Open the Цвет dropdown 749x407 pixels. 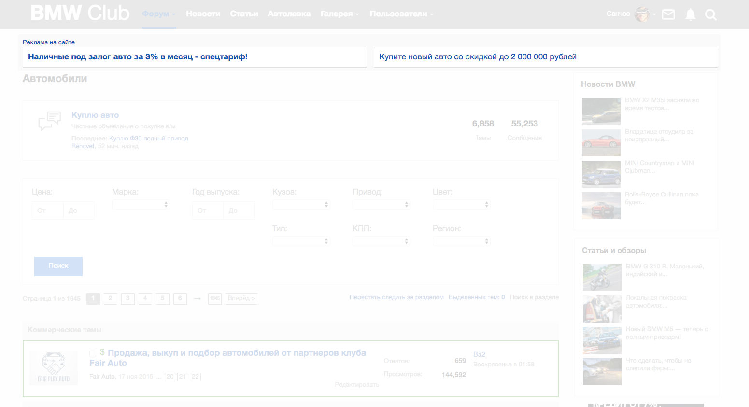[461, 204]
